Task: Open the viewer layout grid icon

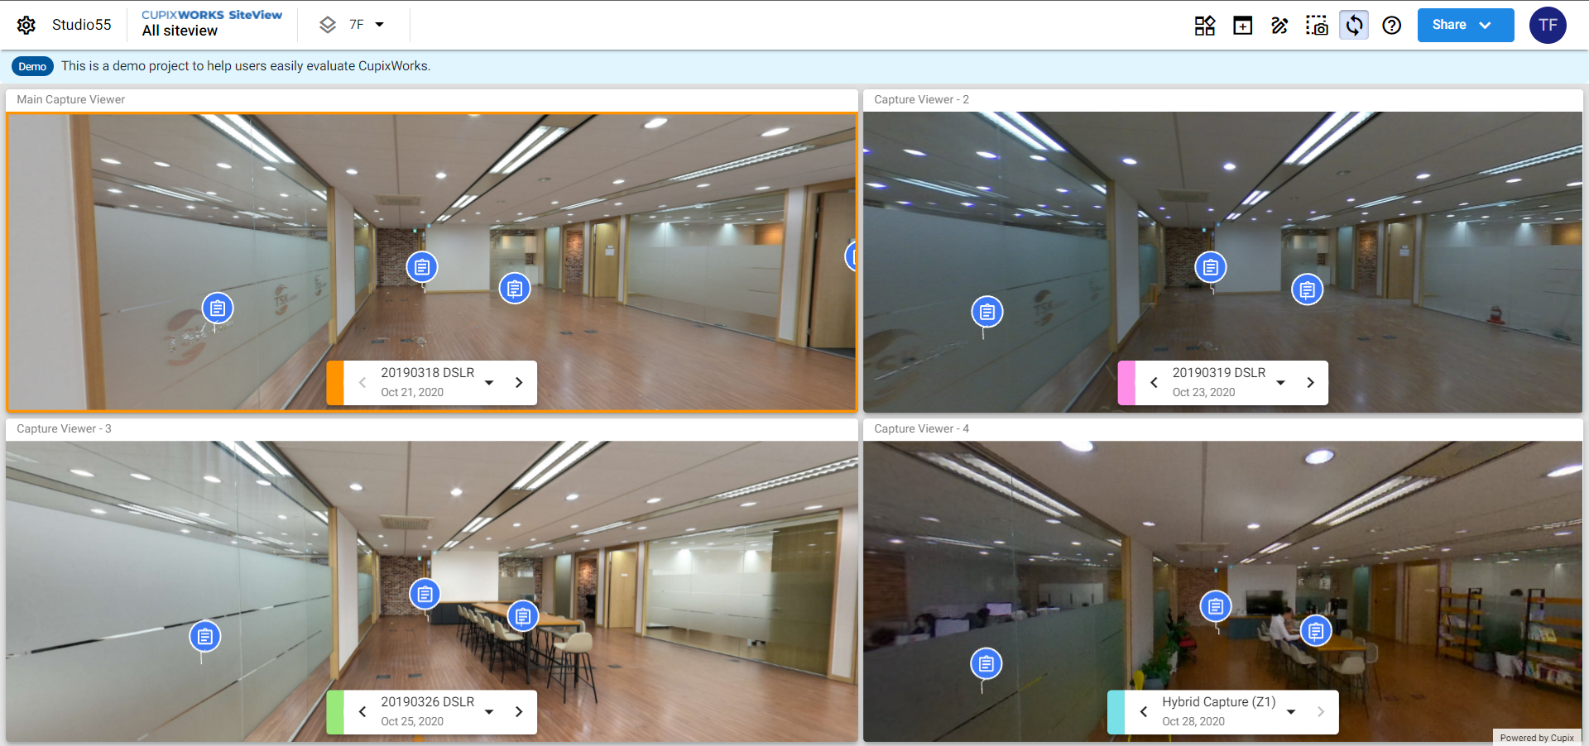Action: [x=1205, y=26]
